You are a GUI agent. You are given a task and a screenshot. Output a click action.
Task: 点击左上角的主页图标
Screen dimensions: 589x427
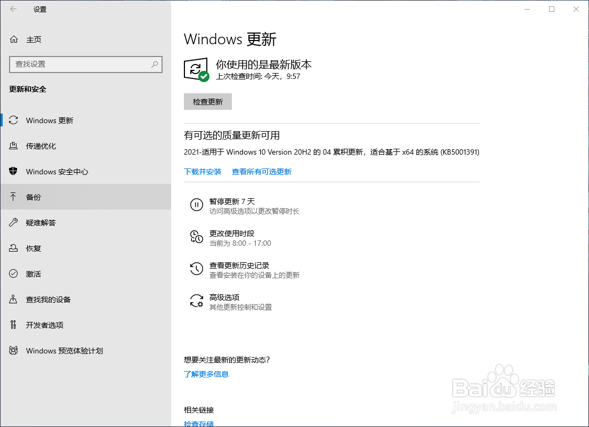point(13,39)
